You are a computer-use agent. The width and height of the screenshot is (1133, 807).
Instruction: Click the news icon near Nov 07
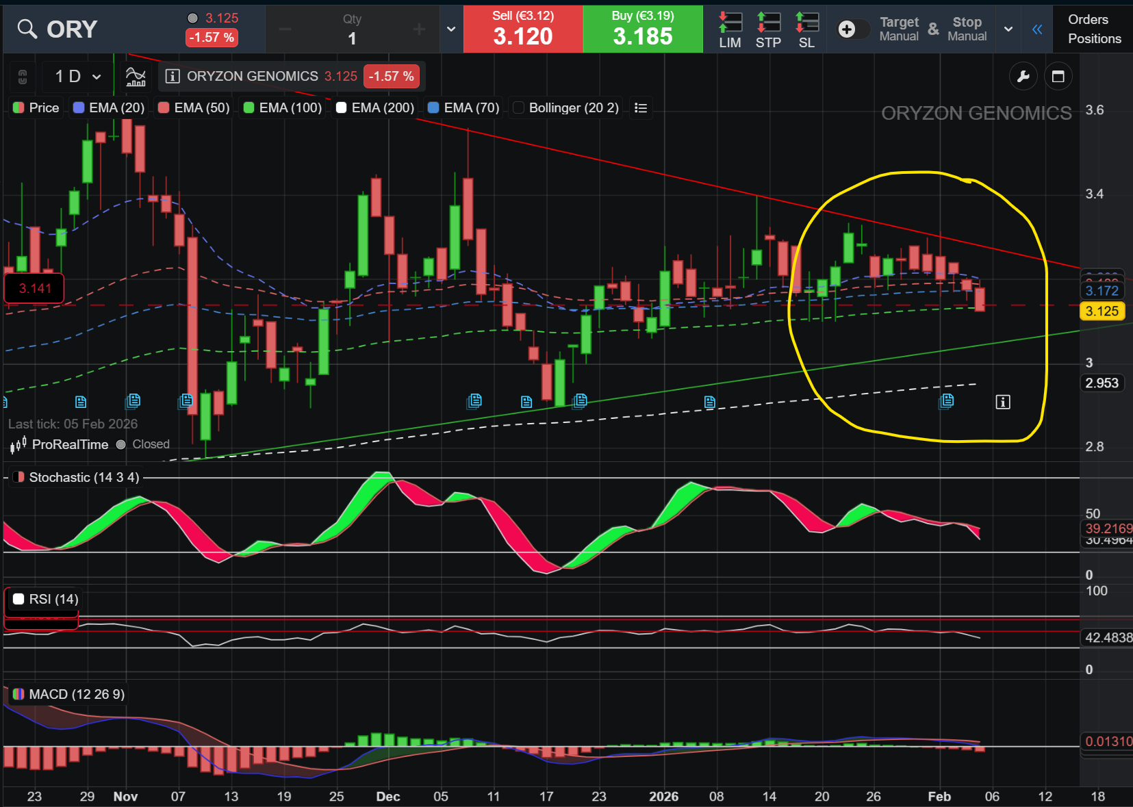click(x=186, y=400)
